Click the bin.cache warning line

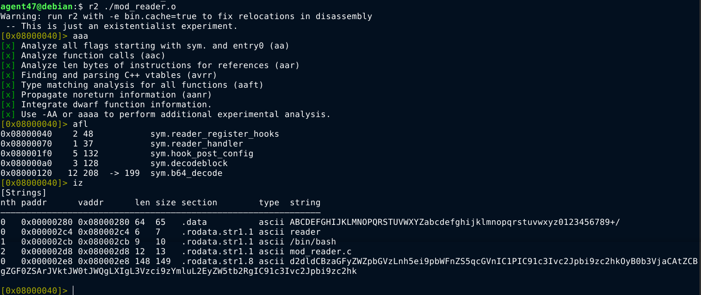[186, 17]
